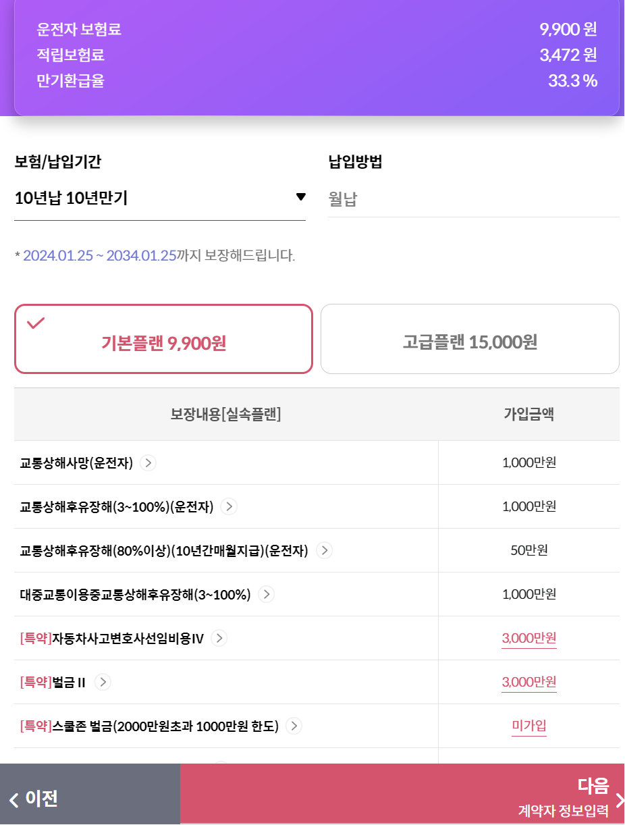This screenshot has height=825, width=625.
Task: Click the 보장내용[실속플랜] table header
Action: 225,415
